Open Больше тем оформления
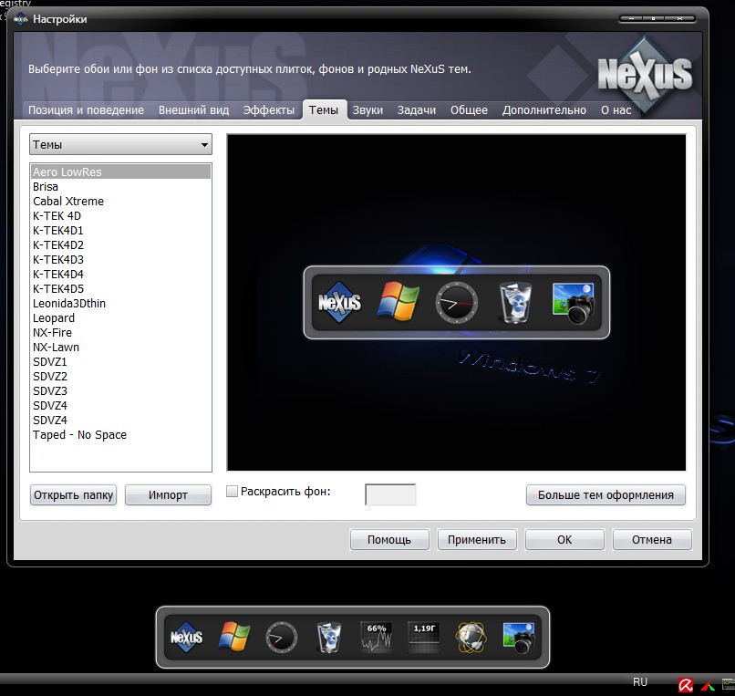 tap(606, 494)
